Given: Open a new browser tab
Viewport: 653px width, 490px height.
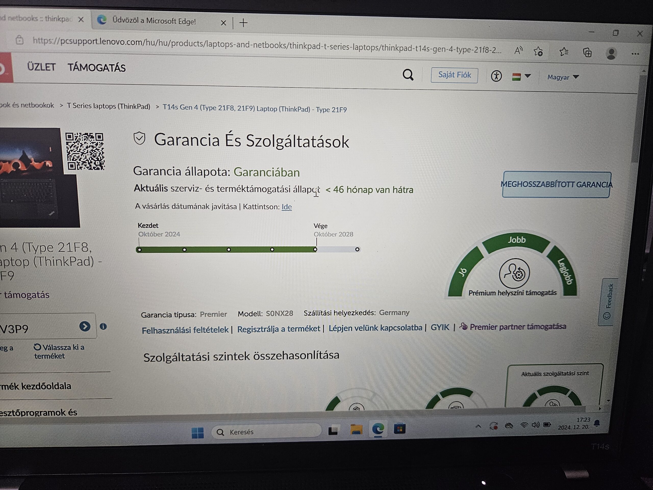Looking at the screenshot, I should click(243, 23).
